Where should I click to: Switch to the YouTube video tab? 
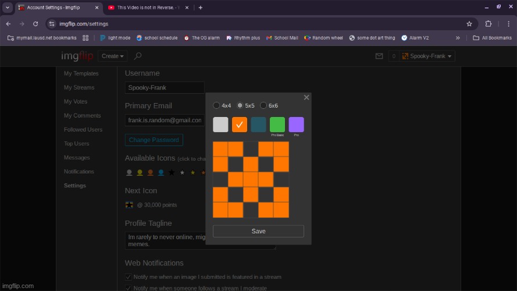point(149,8)
